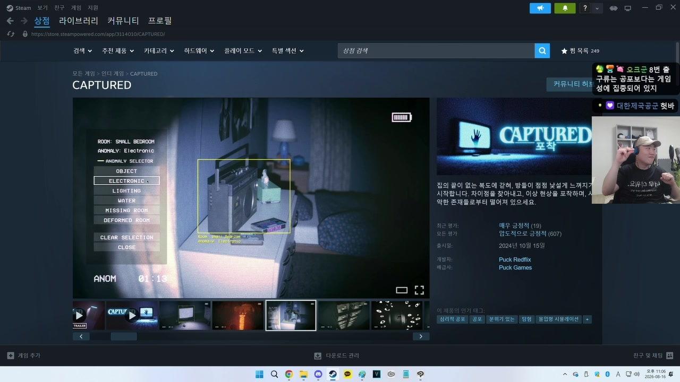Image resolution: width=680 pixels, height=382 pixels.
Task: Launch Google Chrome from the taskbar
Action: [289, 374]
